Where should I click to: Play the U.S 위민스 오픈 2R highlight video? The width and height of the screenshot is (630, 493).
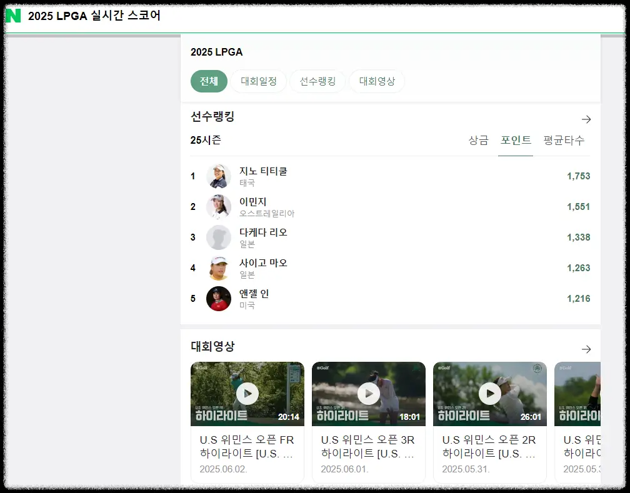(489, 394)
